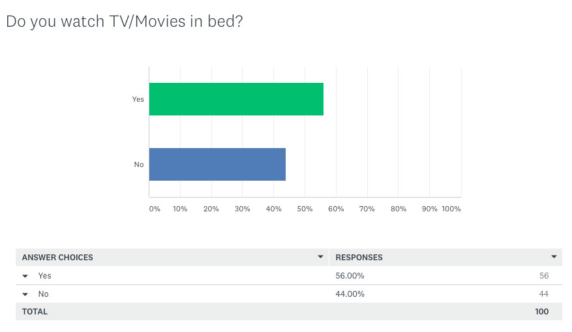Click the 50% axis tick label

coord(305,209)
